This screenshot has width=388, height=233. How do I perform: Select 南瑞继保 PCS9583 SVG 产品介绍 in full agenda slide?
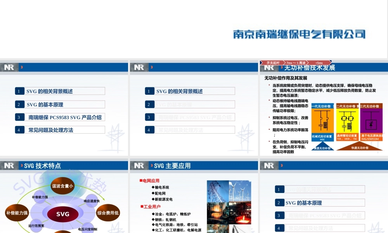tap(65, 117)
